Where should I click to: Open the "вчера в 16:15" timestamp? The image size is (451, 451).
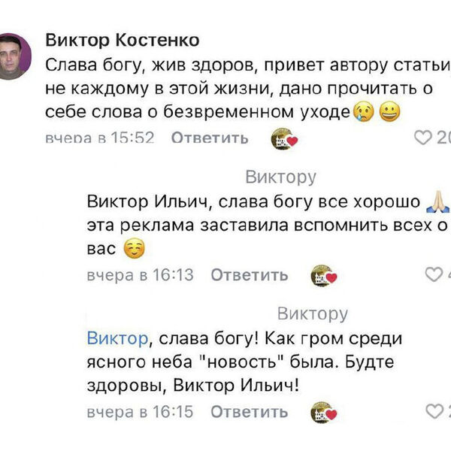click(x=140, y=412)
